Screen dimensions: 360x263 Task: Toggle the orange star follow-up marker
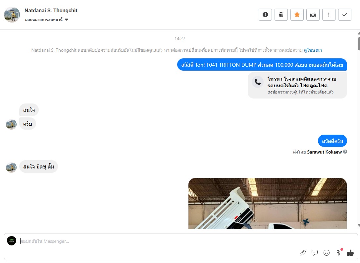point(297,15)
